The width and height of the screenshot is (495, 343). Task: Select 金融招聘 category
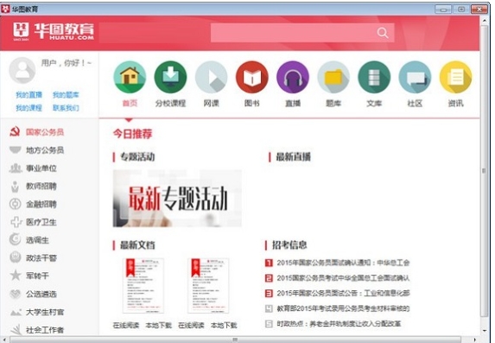pos(41,205)
